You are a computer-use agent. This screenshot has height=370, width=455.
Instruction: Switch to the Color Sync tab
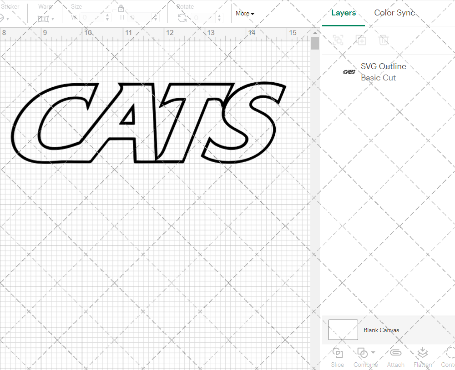point(394,13)
